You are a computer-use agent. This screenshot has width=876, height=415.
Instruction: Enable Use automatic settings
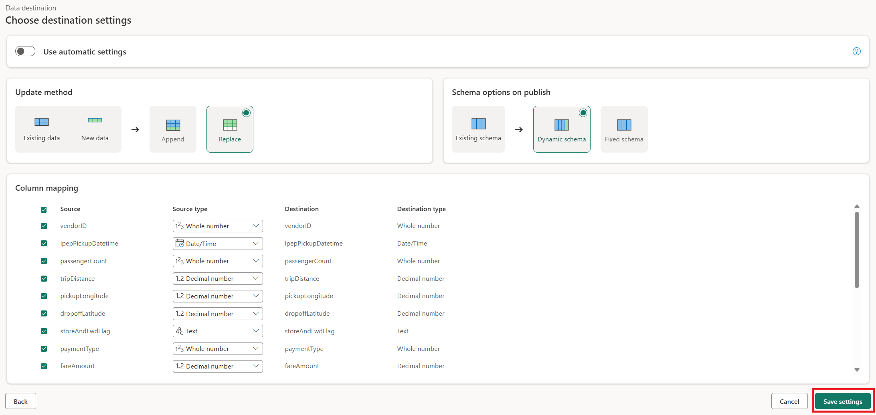[25, 51]
